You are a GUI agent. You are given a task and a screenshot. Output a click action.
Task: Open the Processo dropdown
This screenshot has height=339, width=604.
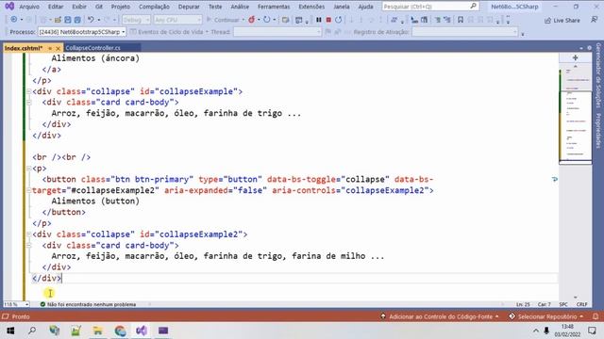(82, 32)
